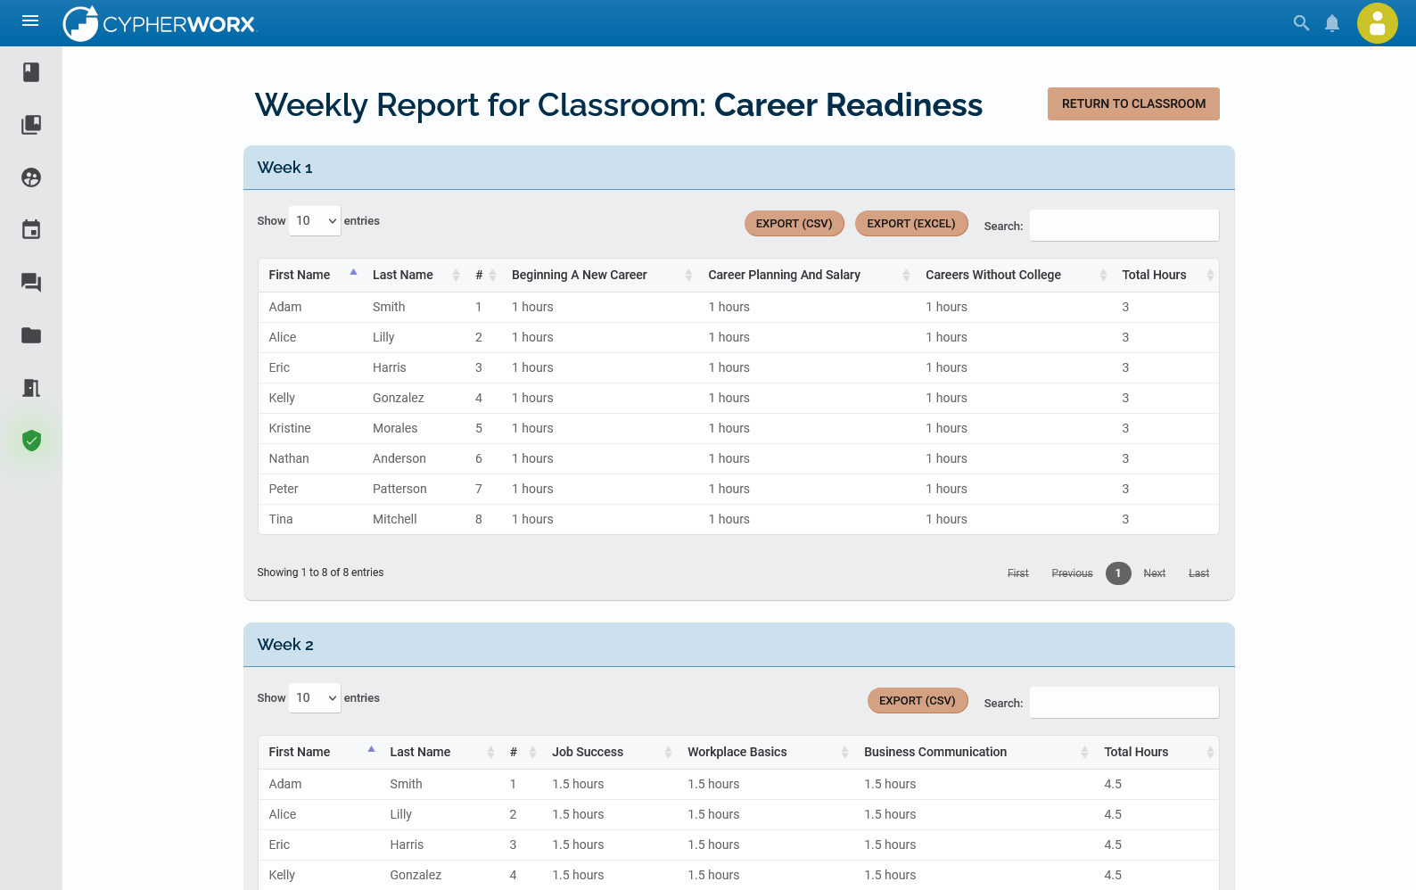The image size is (1416, 890).
Task: Open Week 2 show entries dropdown
Action: [x=315, y=698]
